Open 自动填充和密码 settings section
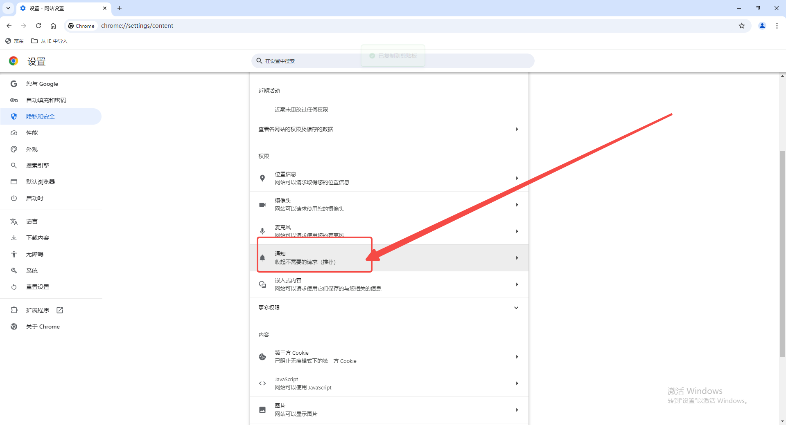Image resolution: width=786 pixels, height=425 pixels. pos(51,100)
